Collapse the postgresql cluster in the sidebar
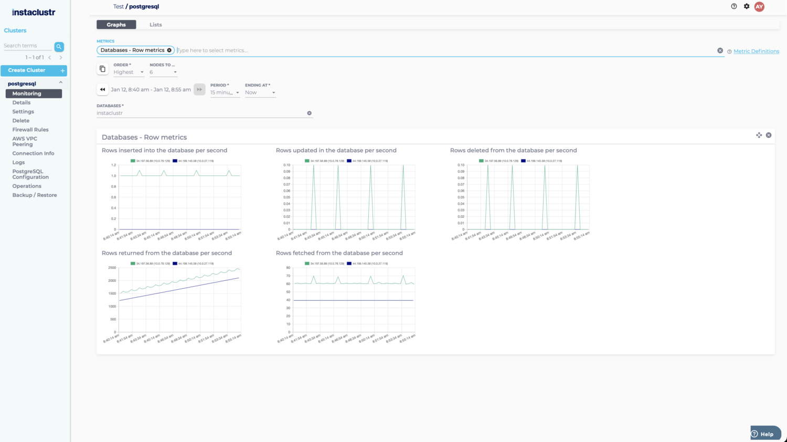This screenshot has height=442, width=787. click(x=61, y=83)
